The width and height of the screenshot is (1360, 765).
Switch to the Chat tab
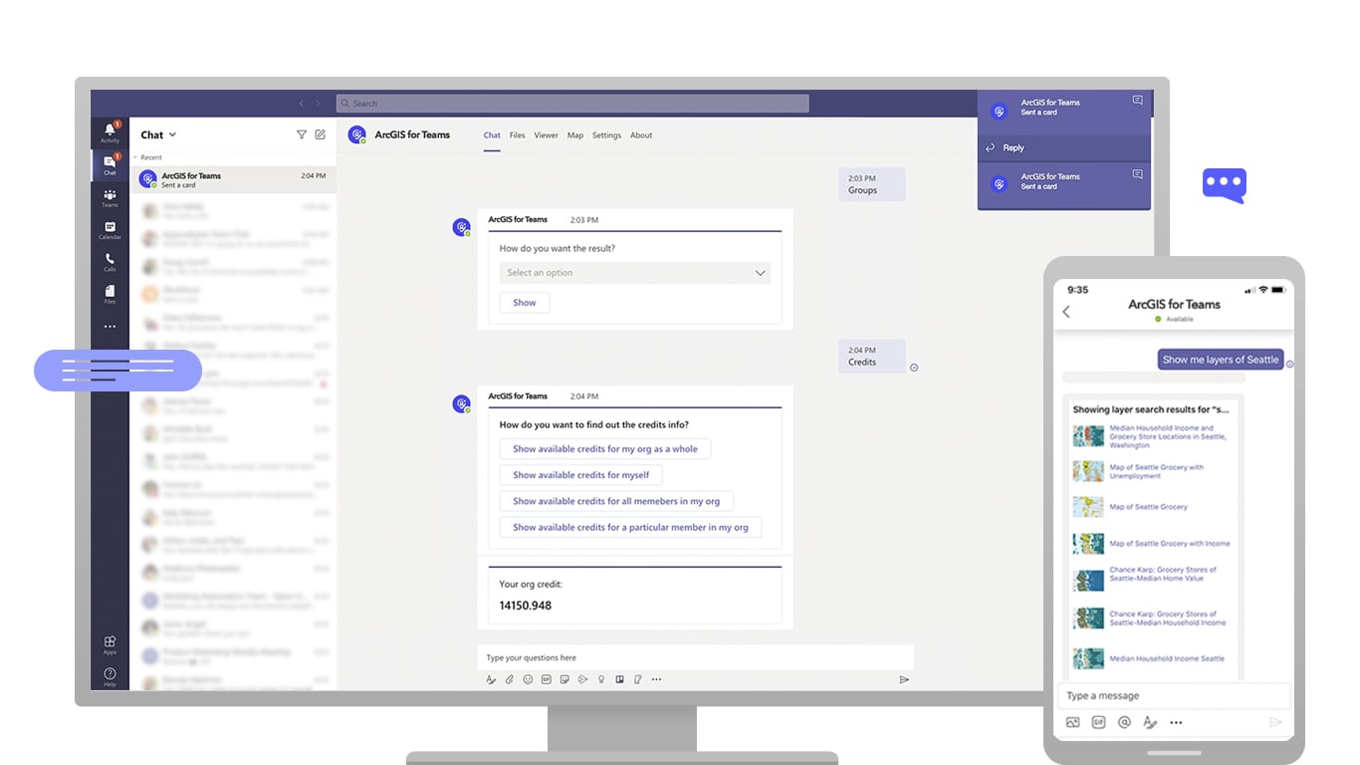(492, 135)
